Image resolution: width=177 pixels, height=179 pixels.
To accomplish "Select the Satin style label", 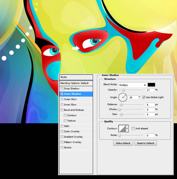I will coord(67,126).
